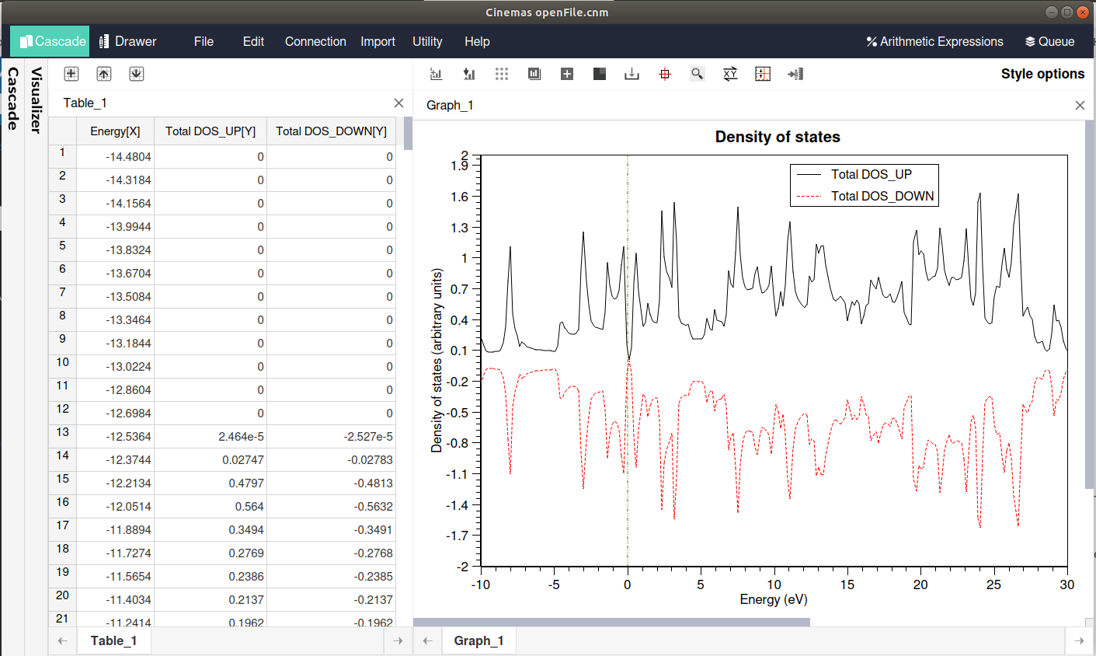Open the Visualizer side tab
The height and width of the screenshot is (656, 1096).
(x=36, y=100)
